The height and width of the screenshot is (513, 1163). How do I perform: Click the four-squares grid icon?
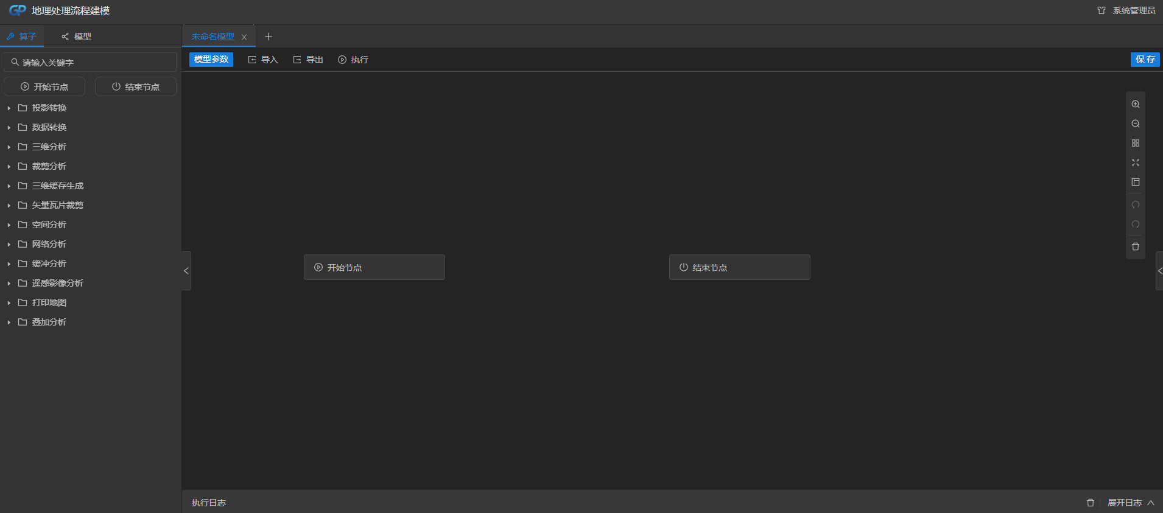(x=1136, y=143)
